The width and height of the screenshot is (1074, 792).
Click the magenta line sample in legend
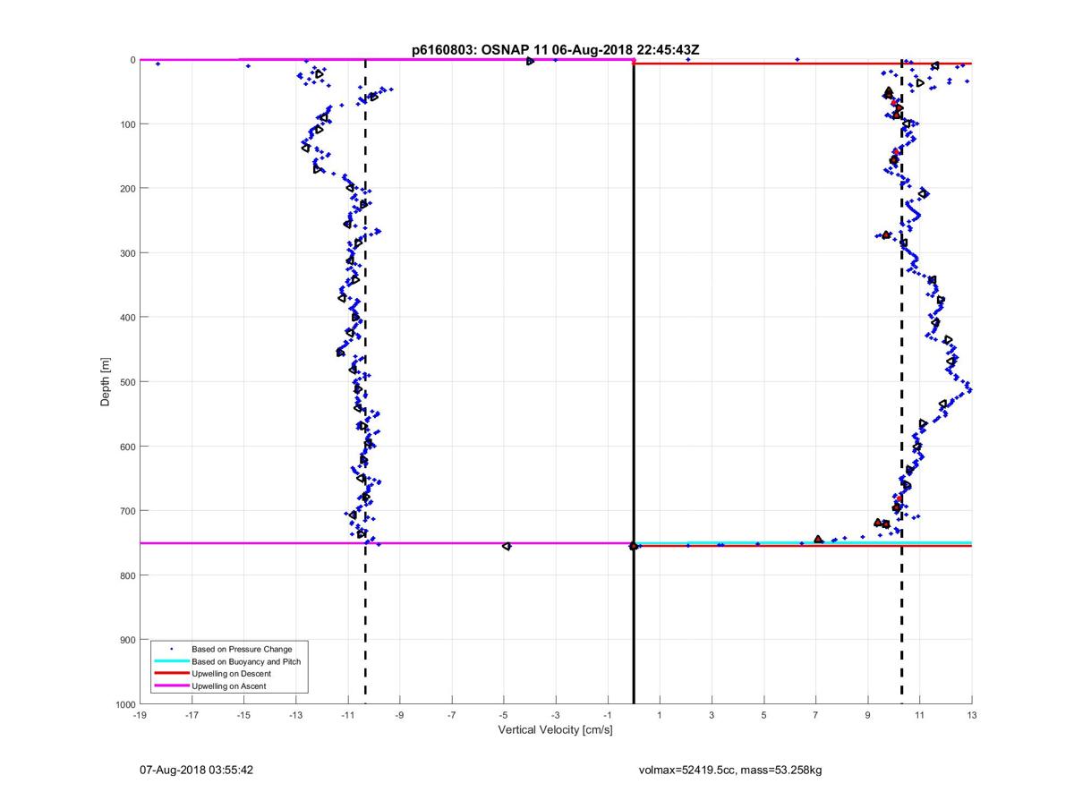pyautogui.click(x=171, y=686)
